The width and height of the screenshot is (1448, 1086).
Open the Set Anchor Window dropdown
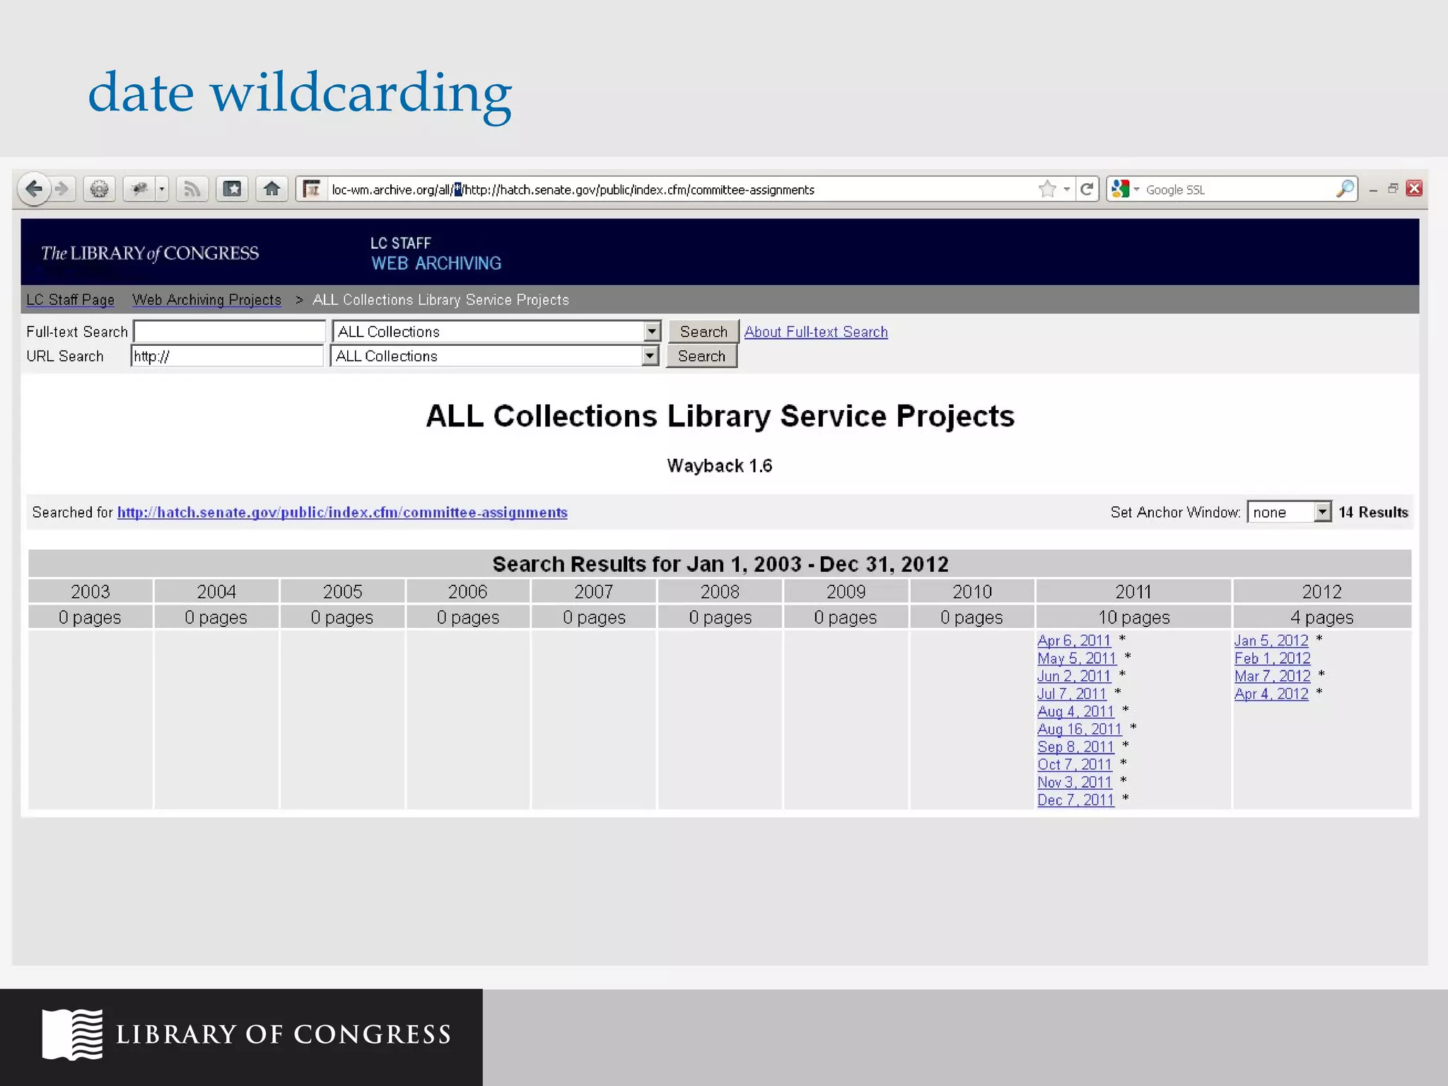tap(1321, 512)
